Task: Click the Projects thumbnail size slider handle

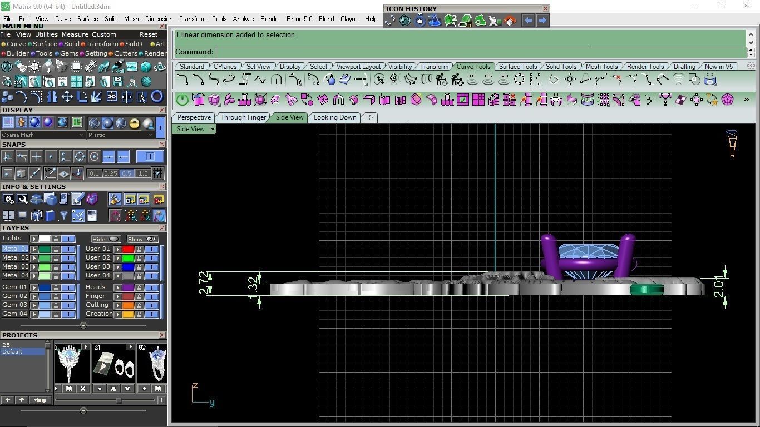Action: tap(119, 400)
